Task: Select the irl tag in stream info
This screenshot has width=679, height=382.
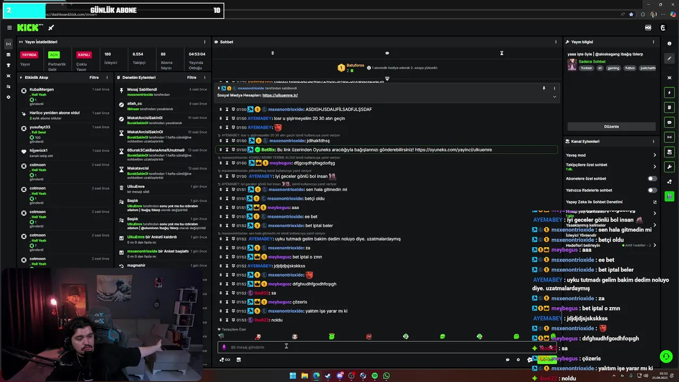Action: coord(600,68)
